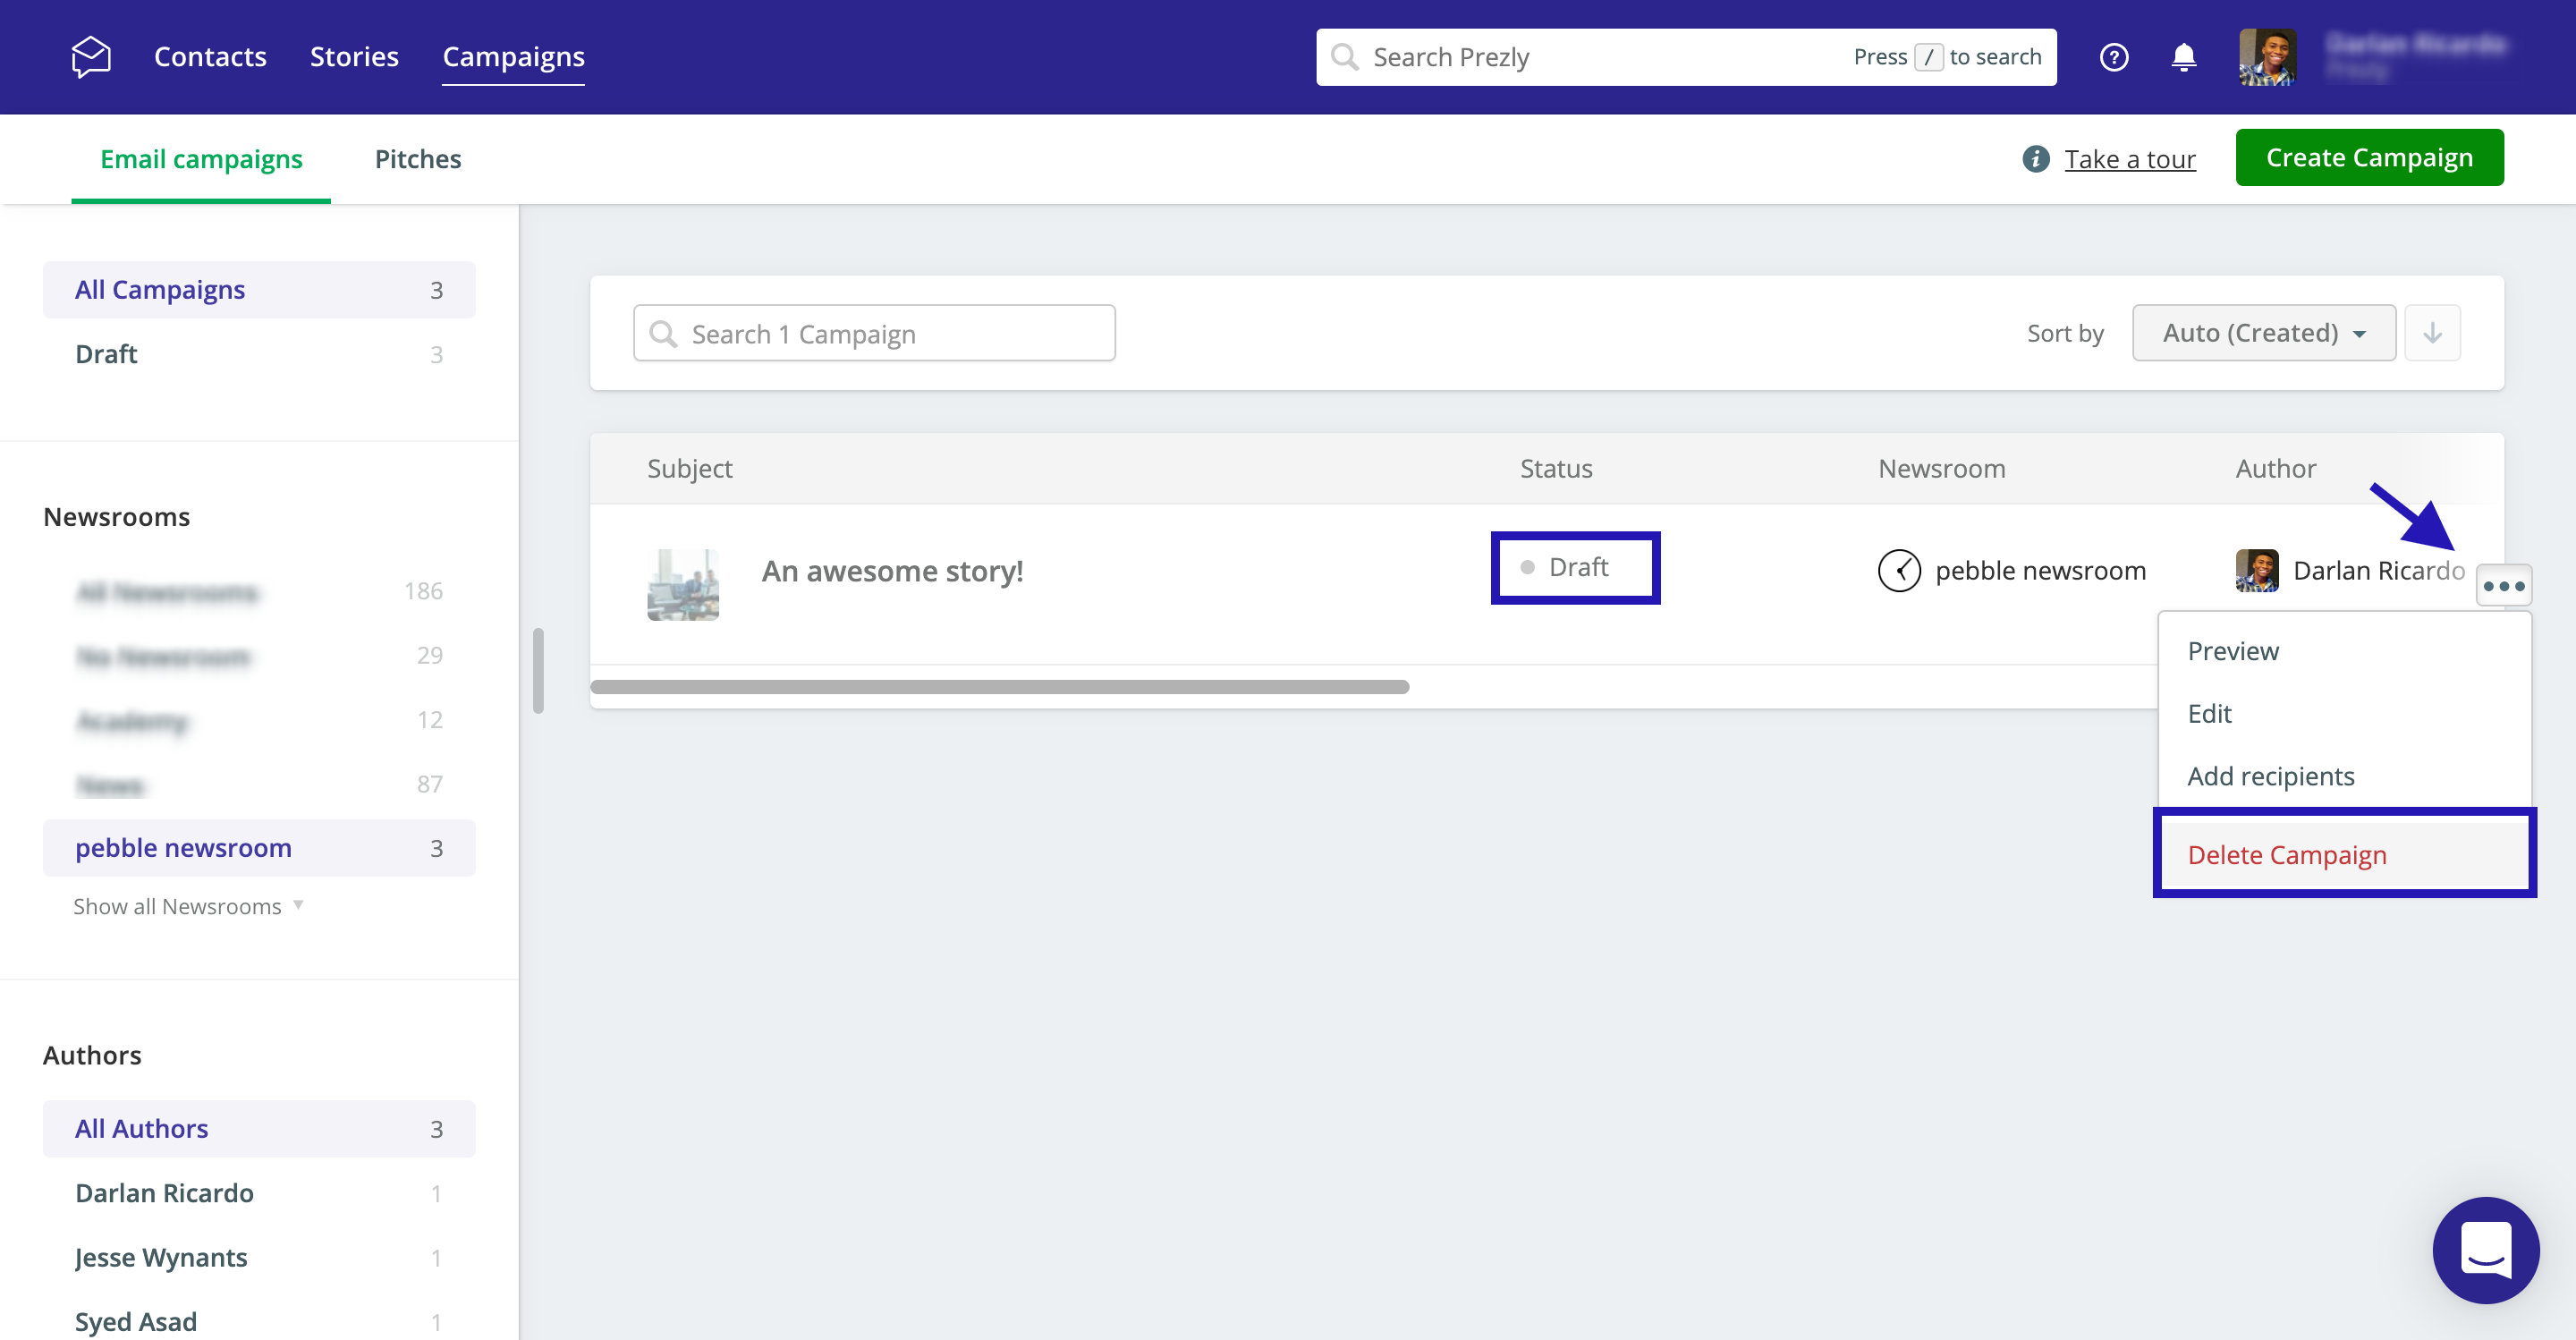Click Darlan Ricardo's avatar in campaign row
The image size is (2576, 1340).
pos(2256,571)
